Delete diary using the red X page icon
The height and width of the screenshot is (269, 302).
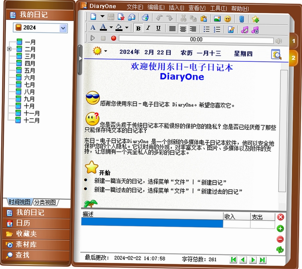[x=121, y=17]
